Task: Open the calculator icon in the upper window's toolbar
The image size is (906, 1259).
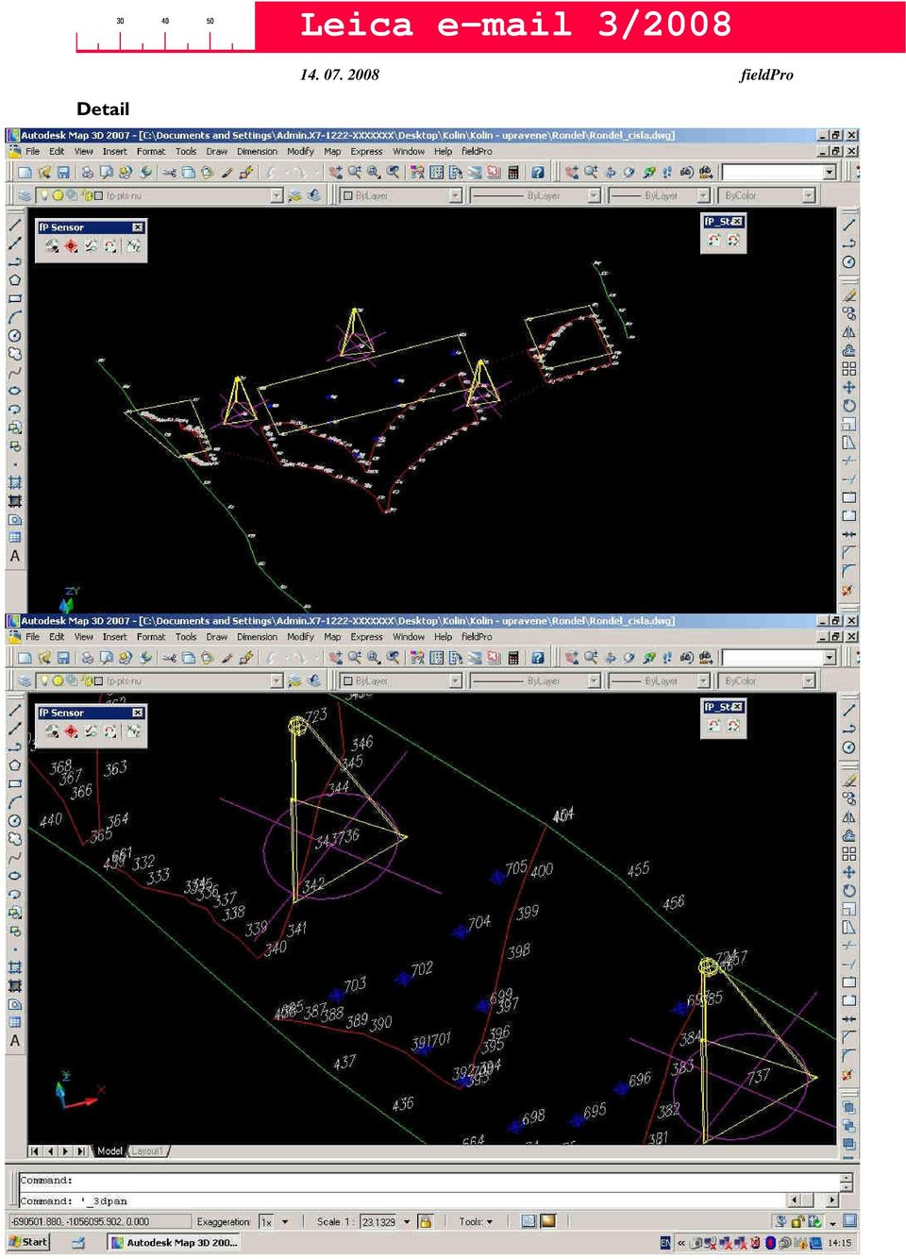Action: pos(513,172)
